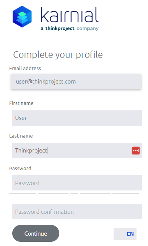Click the kairnial wordmark text
The height and width of the screenshot is (246, 148).
[x=70, y=15]
